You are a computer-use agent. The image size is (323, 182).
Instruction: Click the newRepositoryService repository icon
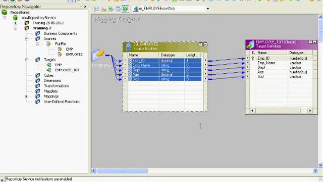[16, 18]
